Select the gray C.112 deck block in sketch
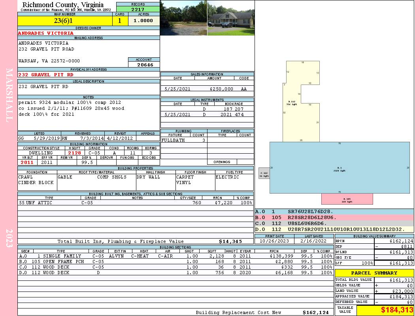415x316 pixels. click(264, 173)
